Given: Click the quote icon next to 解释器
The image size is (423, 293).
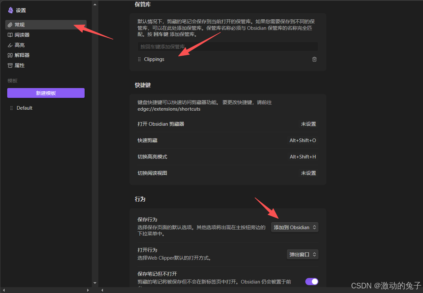Looking at the screenshot, I should [x=10, y=55].
